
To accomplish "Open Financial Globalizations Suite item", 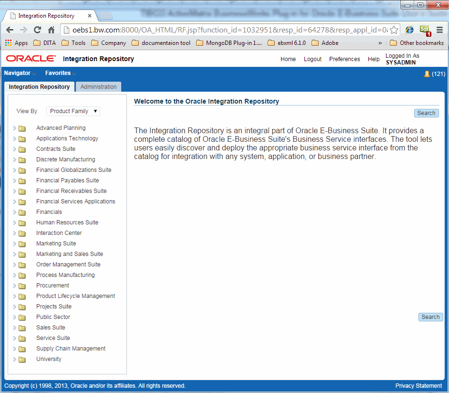I will tap(74, 170).
